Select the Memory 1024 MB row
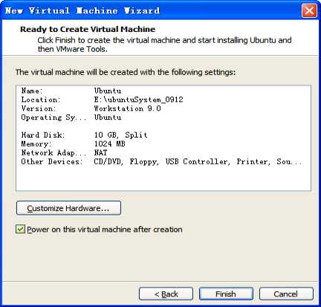 point(163,144)
